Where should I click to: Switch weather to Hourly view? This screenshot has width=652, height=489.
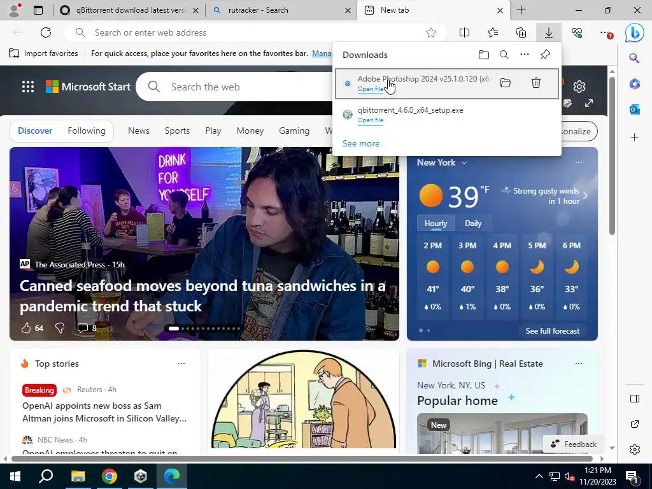click(x=436, y=223)
